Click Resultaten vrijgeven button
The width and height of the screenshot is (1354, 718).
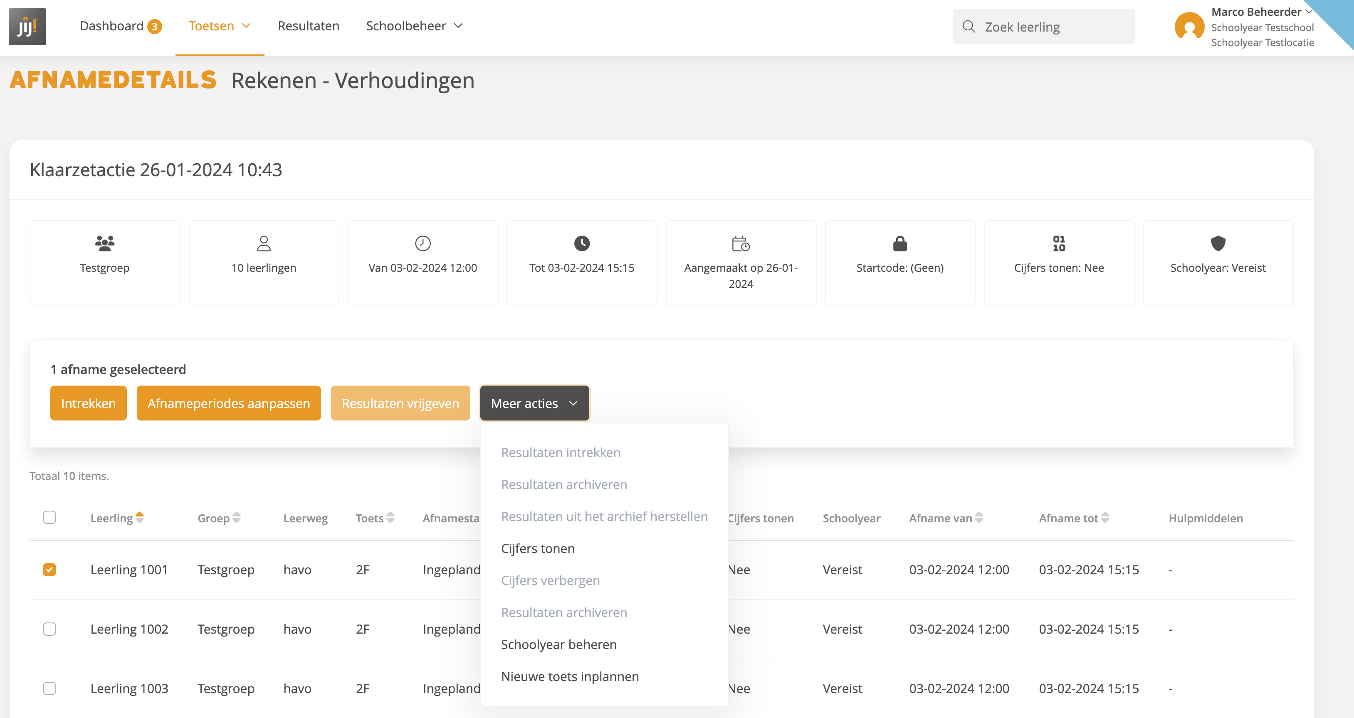click(x=400, y=403)
